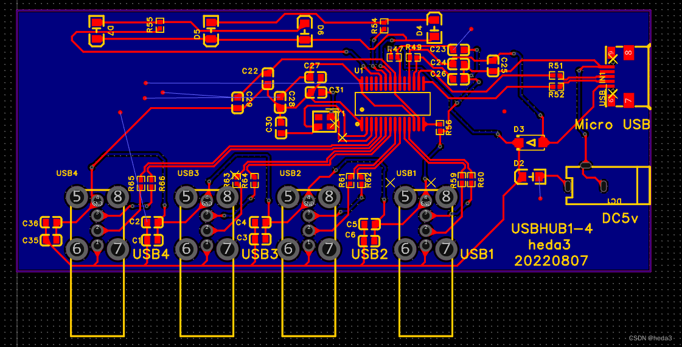Click the D4 diode footprint

click(x=434, y=28)
